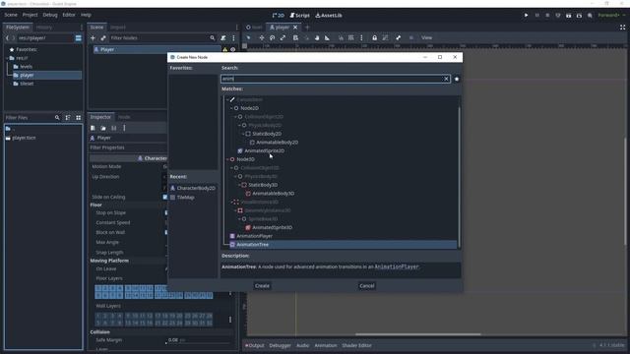Click the Player node warning icon
This screenshot has height=354, width=630.
click(225, 50)
